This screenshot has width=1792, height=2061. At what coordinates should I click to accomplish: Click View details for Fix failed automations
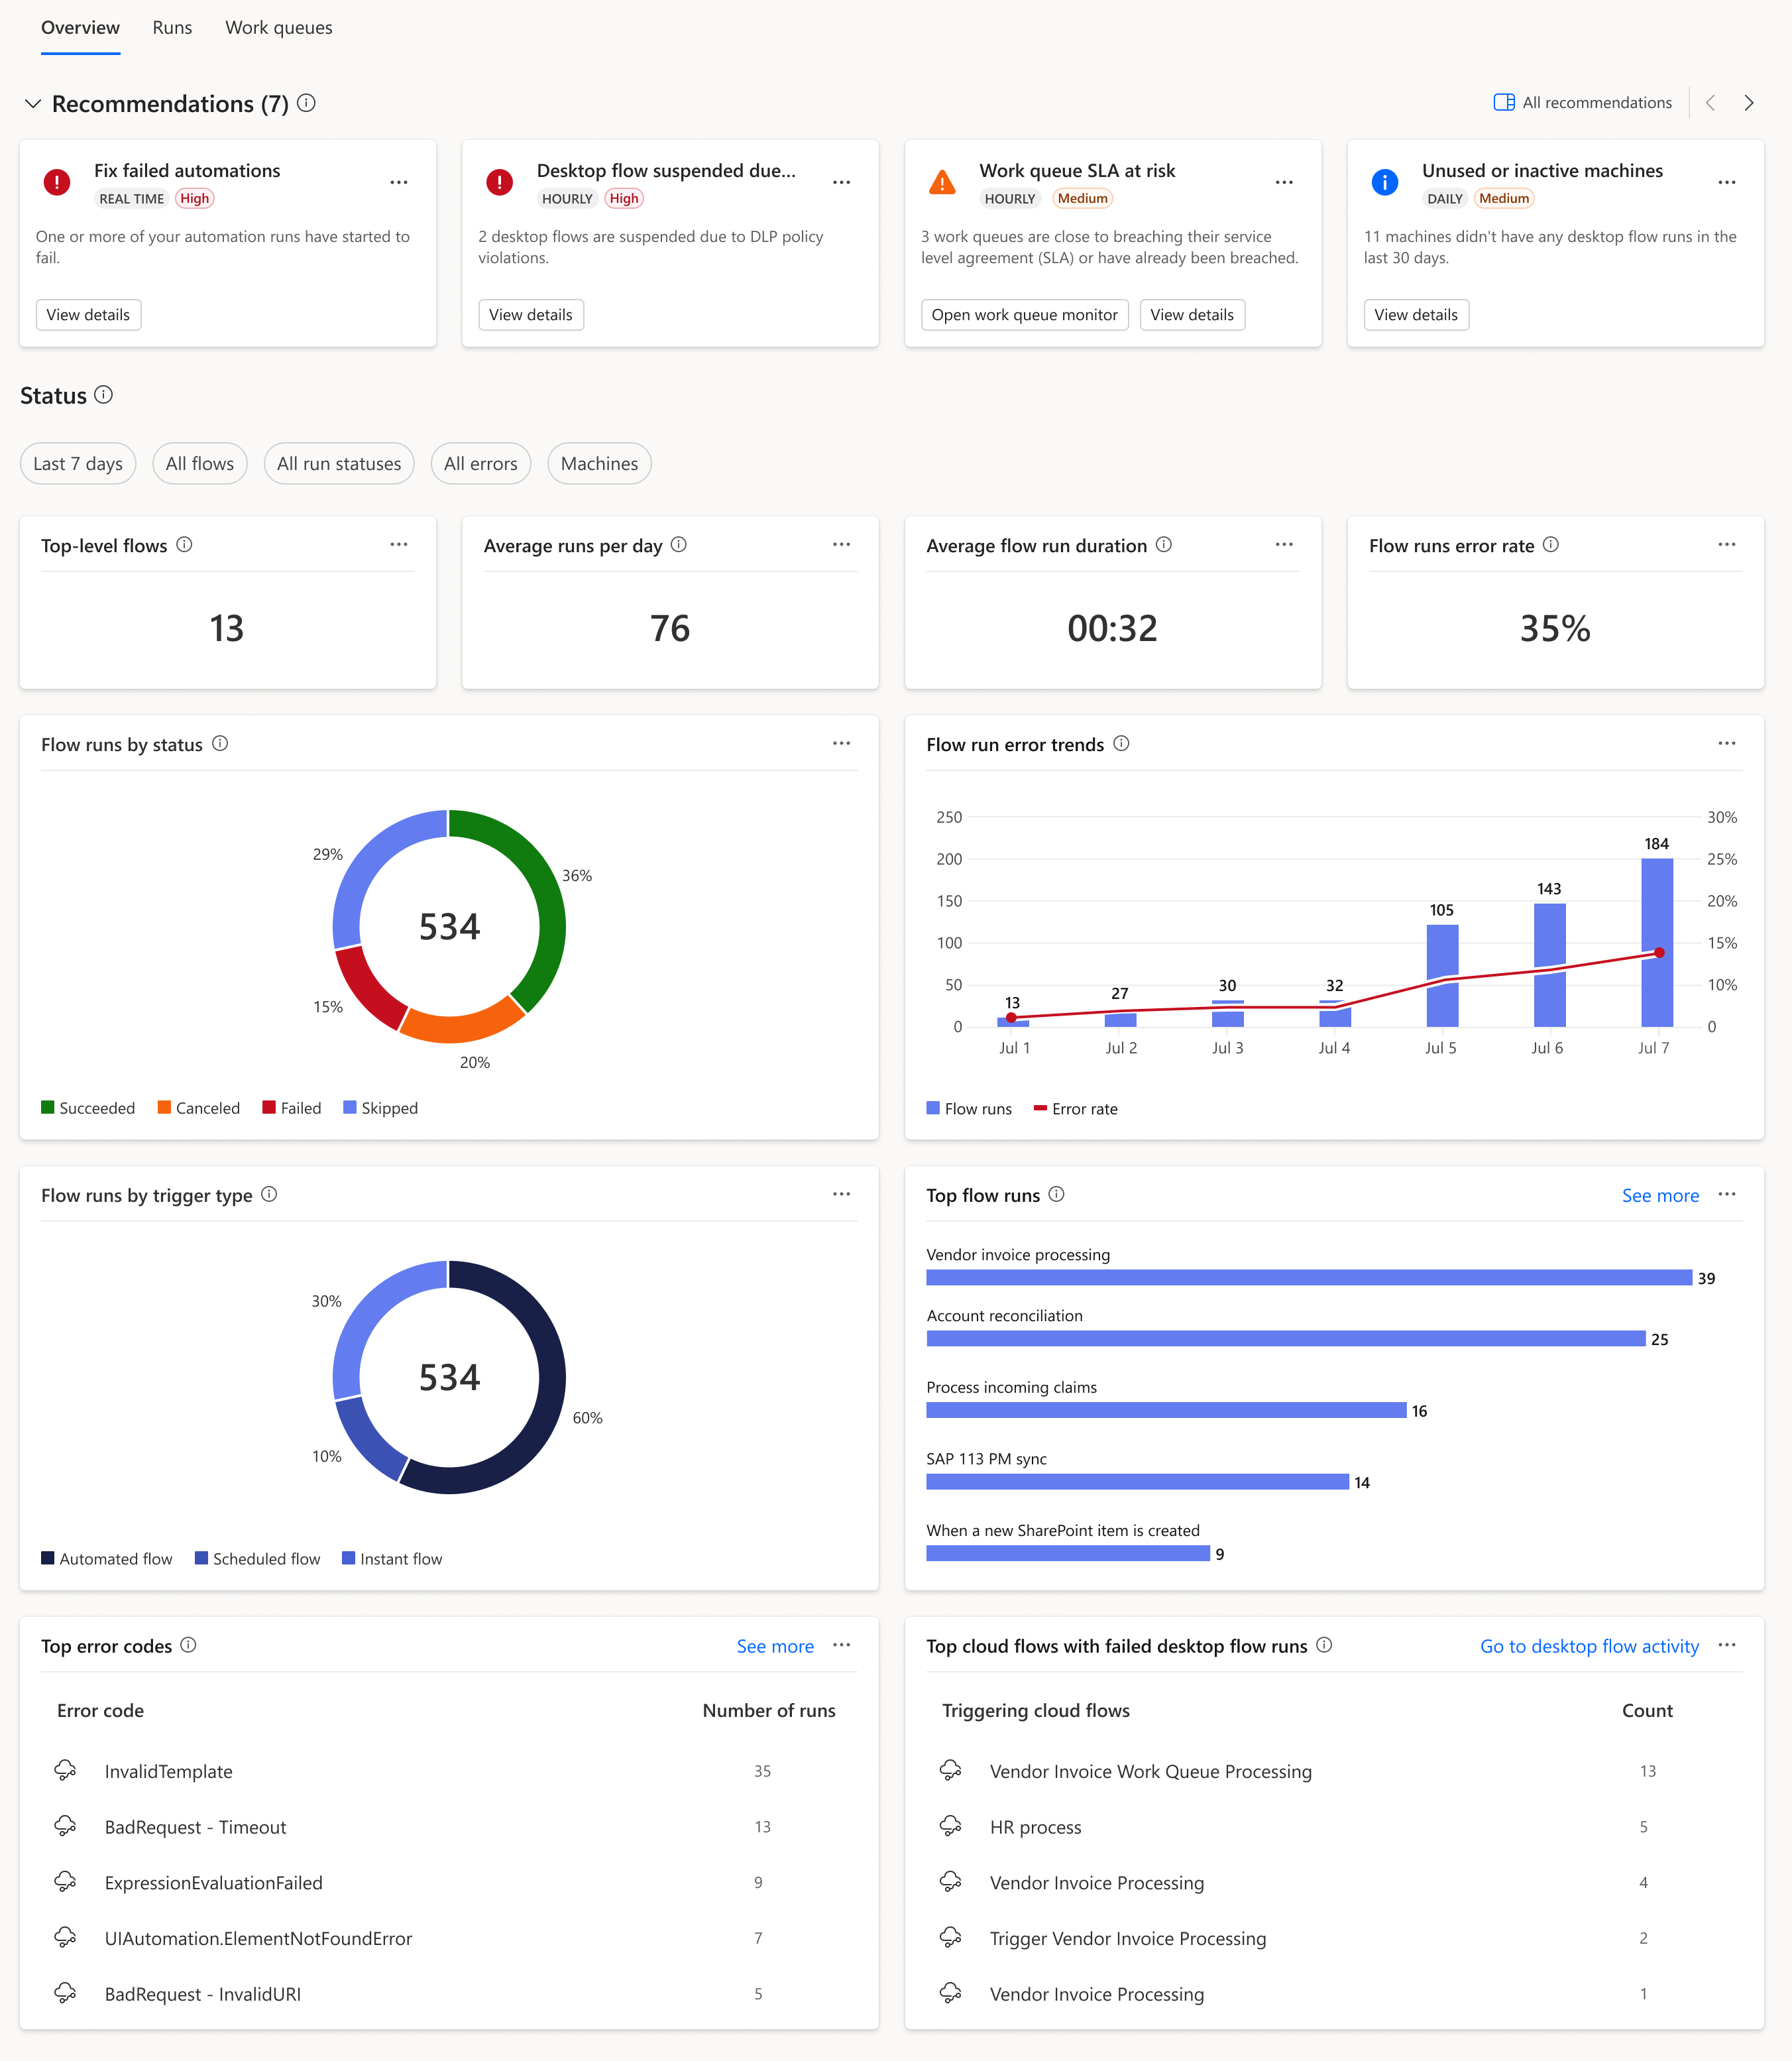(x=89, y=316)
